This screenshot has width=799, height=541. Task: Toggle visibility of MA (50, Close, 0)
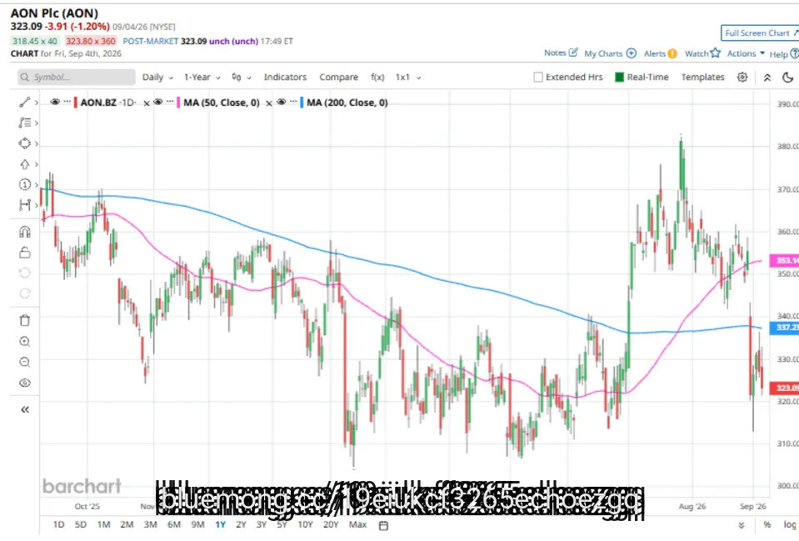[158, 102]
